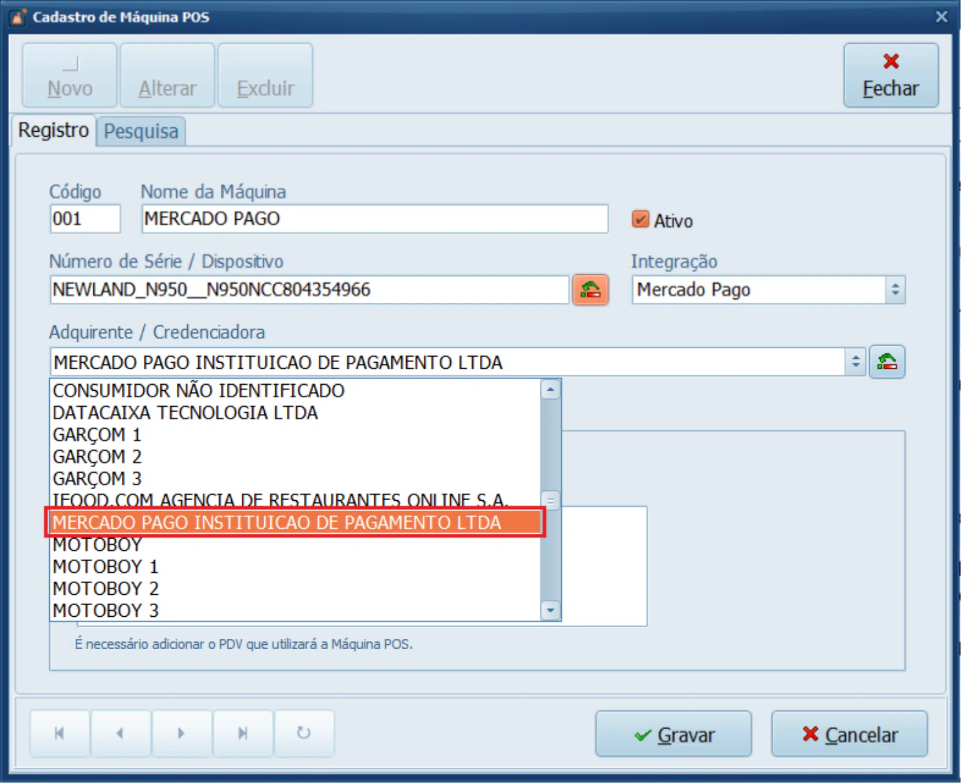Image resolution: width=961 pixels, height=783 pixels.
Task: Click the Número de Série / Dispositivo field
Action: pyautogui.click(x=309, y=290)
